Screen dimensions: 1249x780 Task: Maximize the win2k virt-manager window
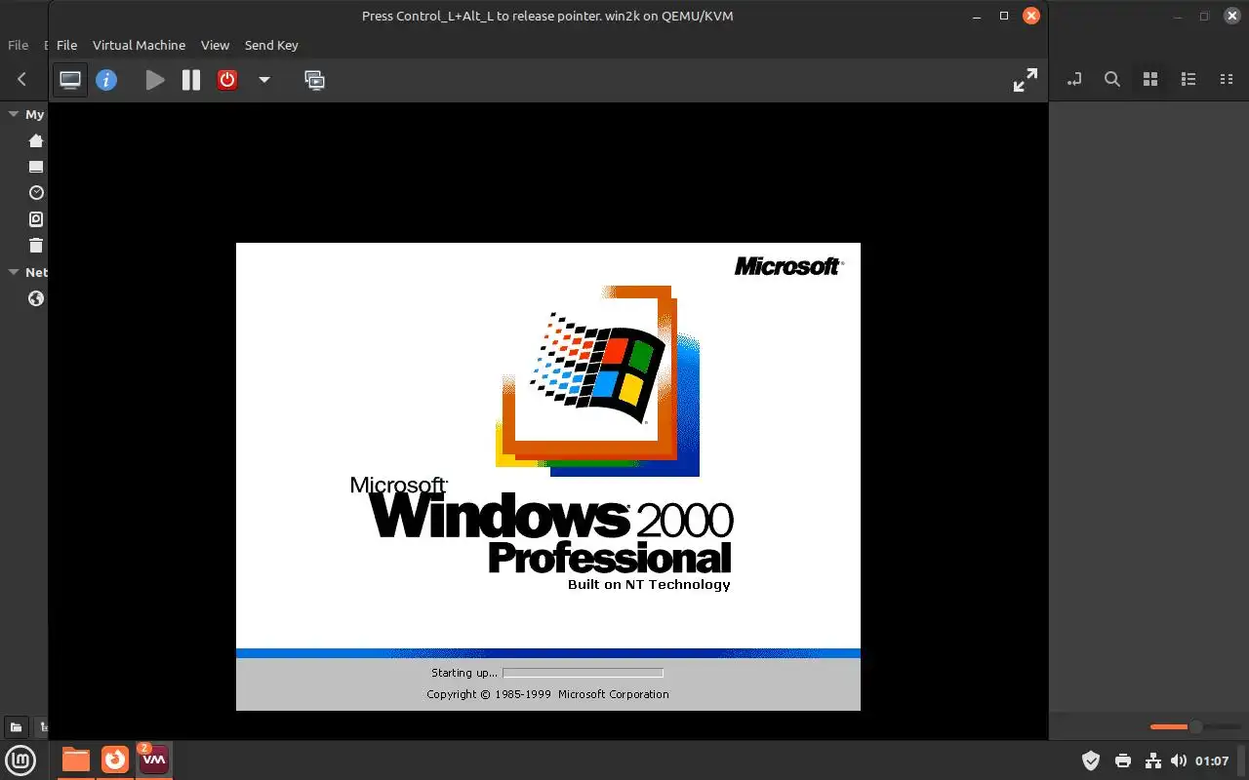point(1004,16)
